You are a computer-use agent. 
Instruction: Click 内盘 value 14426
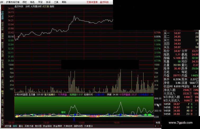click(195, 75)
